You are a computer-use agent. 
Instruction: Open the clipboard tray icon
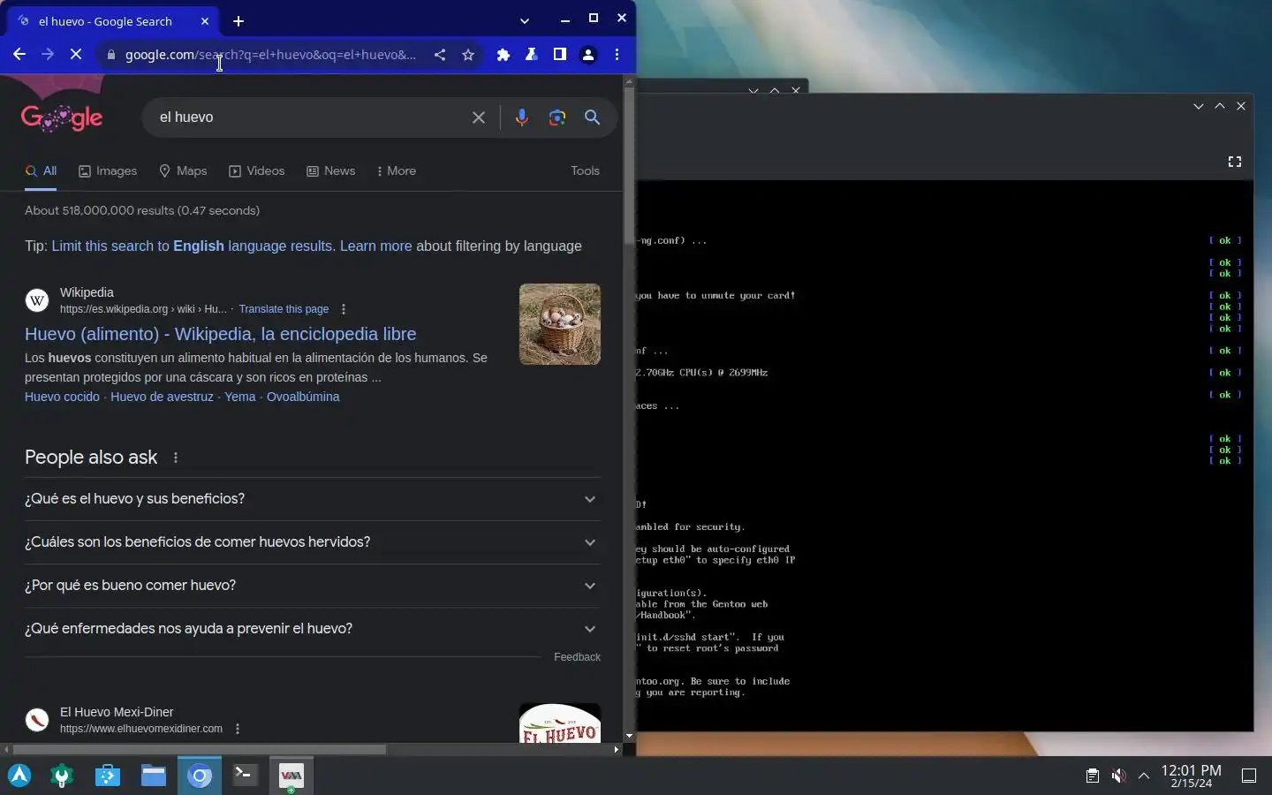(x=1092, y=776)
